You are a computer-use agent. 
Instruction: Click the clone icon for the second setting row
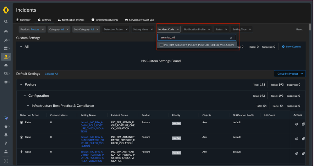pos(303,139)
